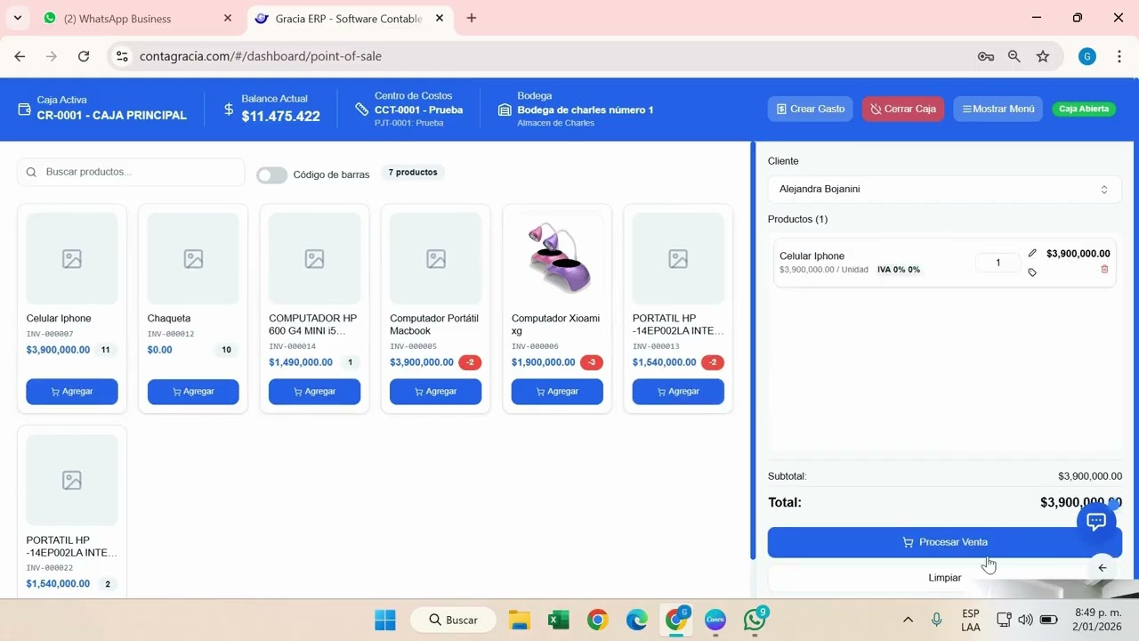Click the CR-0001 - CAJA PRINCIPAL label
This screenshot has width=1139, height=641.
coord(112,115)
